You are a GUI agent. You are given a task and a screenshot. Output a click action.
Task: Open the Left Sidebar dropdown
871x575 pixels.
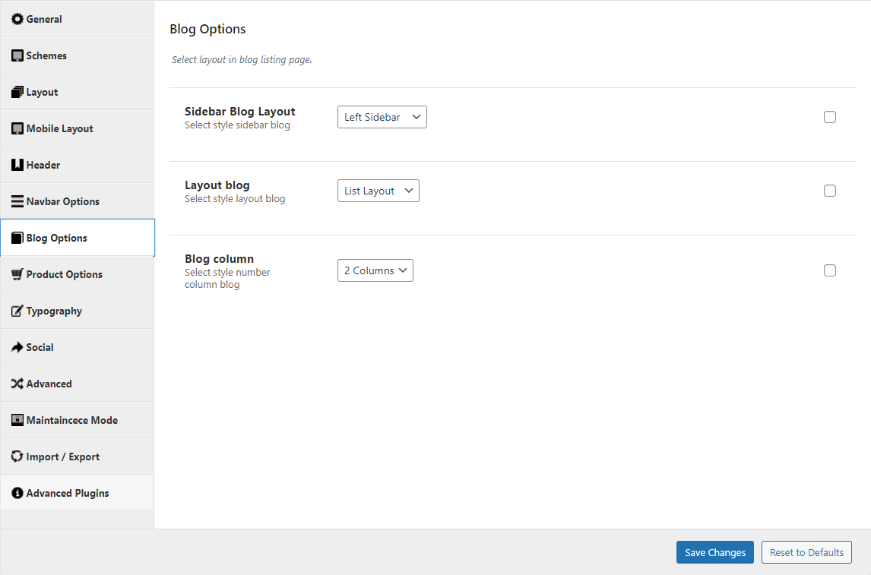click(382, 117)
